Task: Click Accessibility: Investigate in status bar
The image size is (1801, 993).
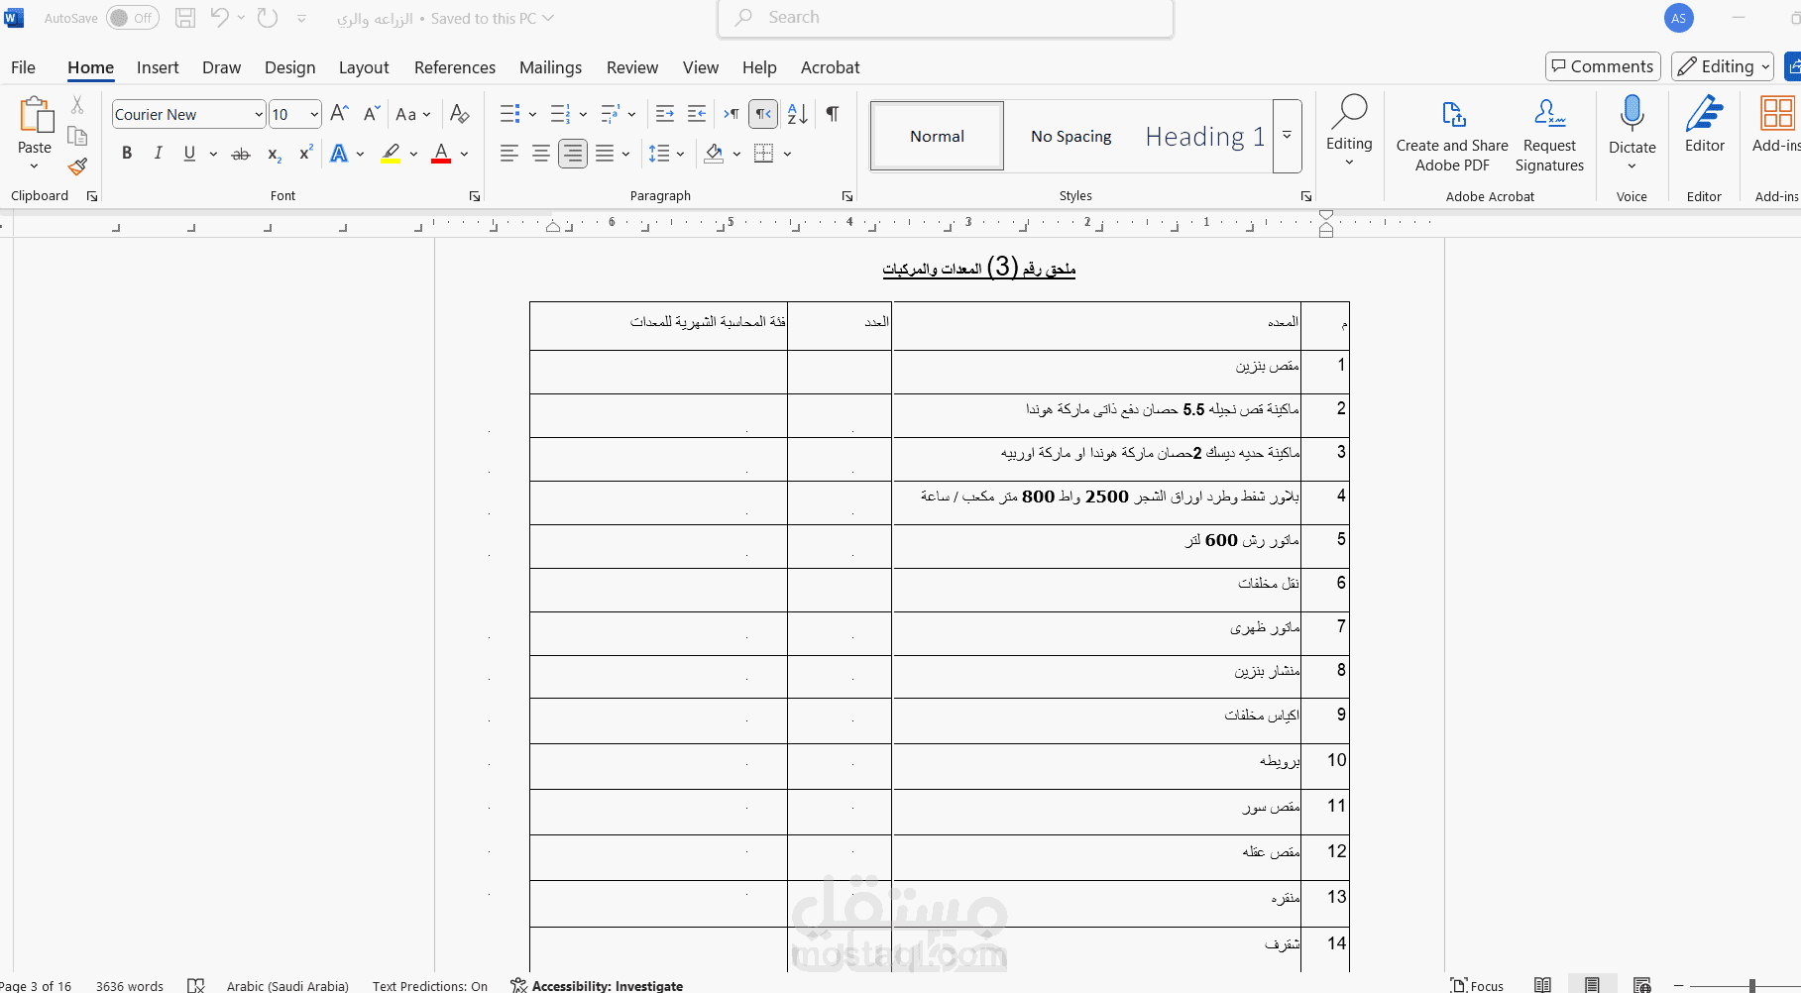Action: [597, 985]
